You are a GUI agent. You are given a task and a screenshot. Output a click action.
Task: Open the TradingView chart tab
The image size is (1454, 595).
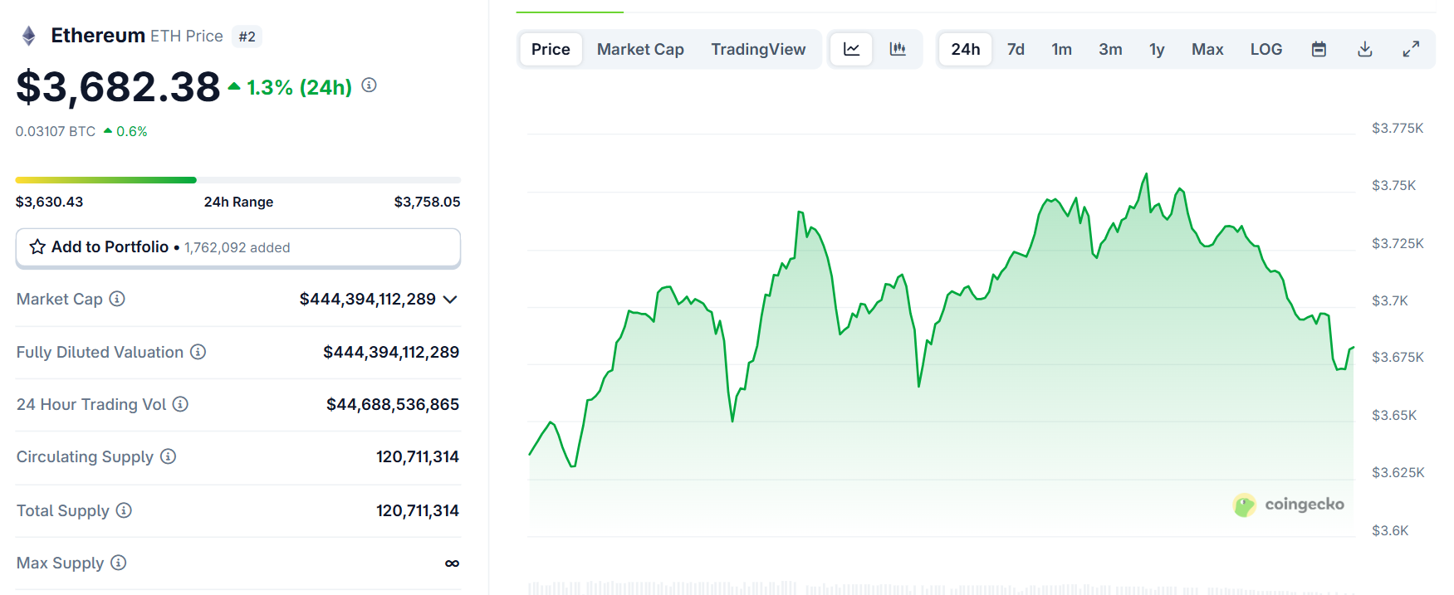pyautogui.click(x=758, y=49)
